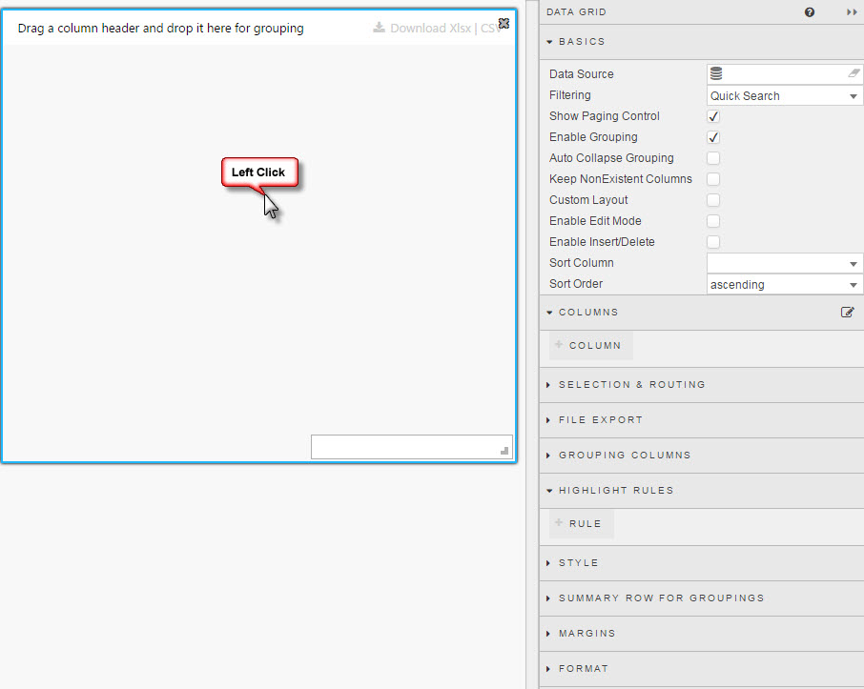The image size is (864, 689).
Task: Enable Auto Collapse Grouping
Action: click(710, 157)
